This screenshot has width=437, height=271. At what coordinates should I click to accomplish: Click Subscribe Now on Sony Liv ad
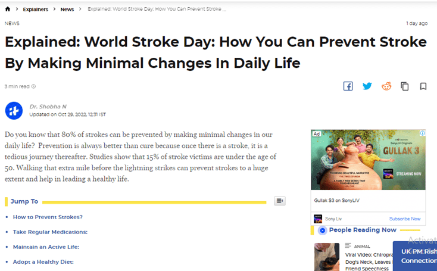[405, 219]
